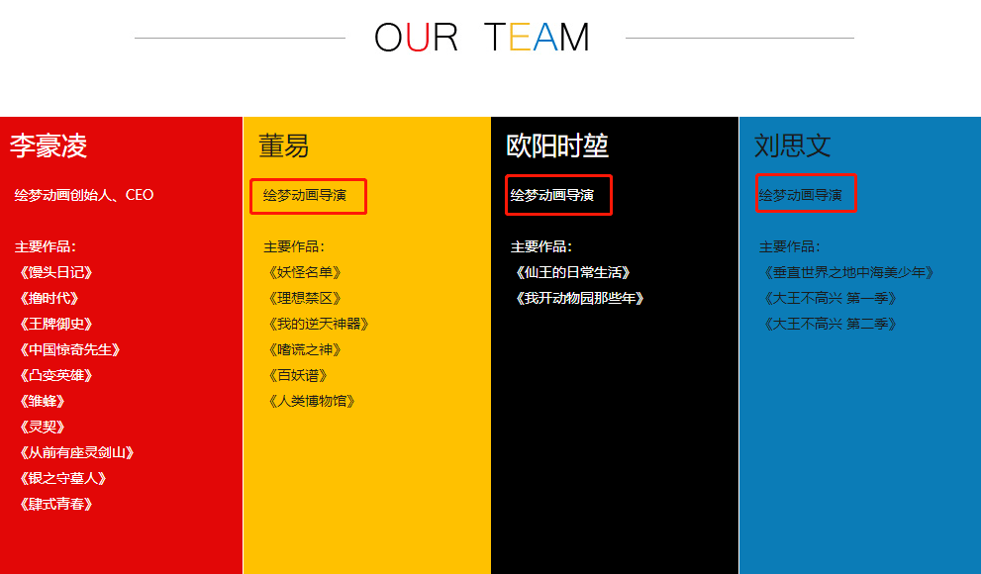
Task: Click the OUR TEAM heading
Action: tap(482, 38)
